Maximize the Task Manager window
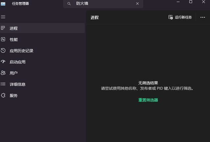 [x=191, y=2]
